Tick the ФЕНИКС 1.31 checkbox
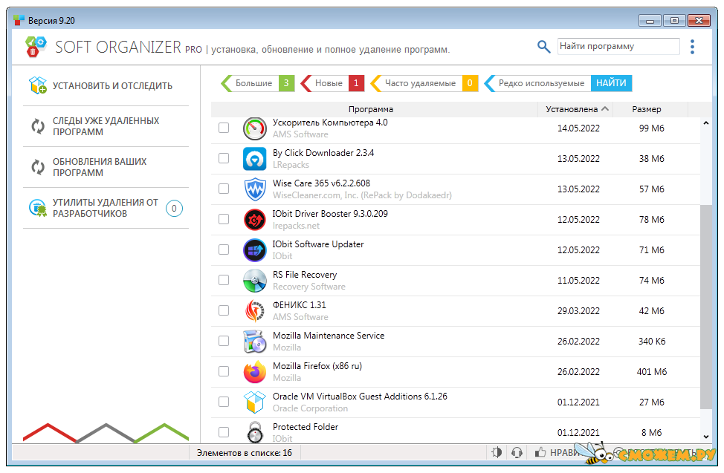The width and height of the screenshot is (724, 473). pos(224,310)
